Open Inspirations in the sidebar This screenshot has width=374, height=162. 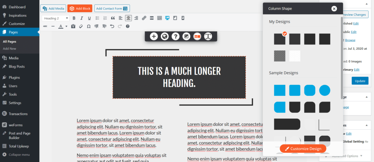point(18,15)
